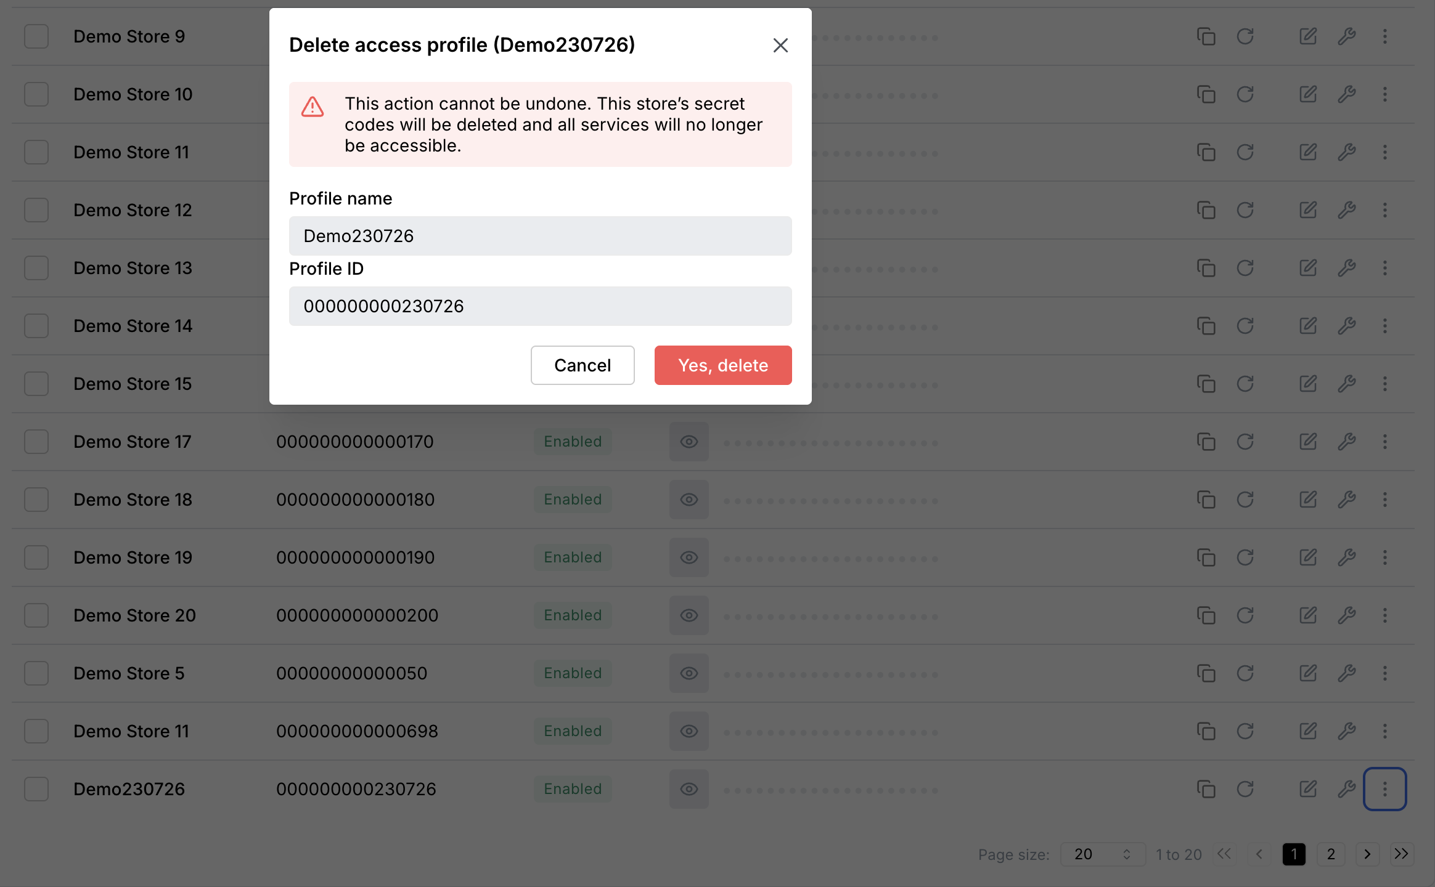Click refresh icon on Demo Store 12 row
1435x887 pixels.
(x=1245, y=210)
